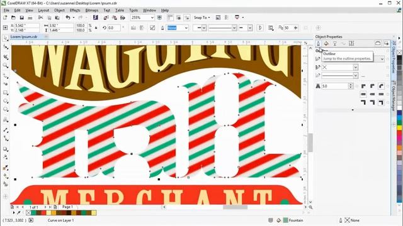This screenshot has height=226, width=403.
Task: Import a file using import icon
Action: (x=106, y=18)
